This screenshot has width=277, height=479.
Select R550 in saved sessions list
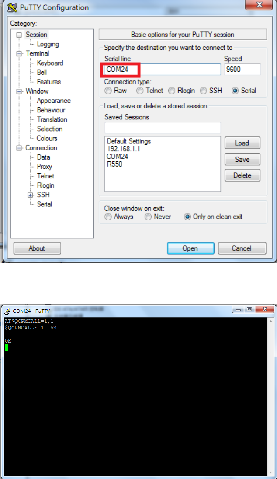[x=115, y=164]
